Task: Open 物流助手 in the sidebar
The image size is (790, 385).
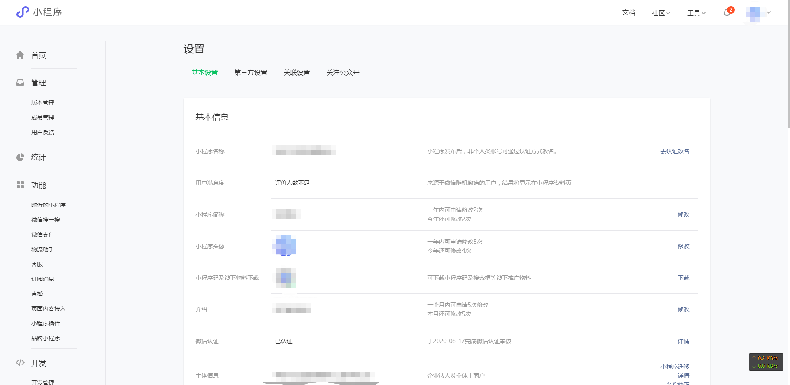Action: (43, 249)
